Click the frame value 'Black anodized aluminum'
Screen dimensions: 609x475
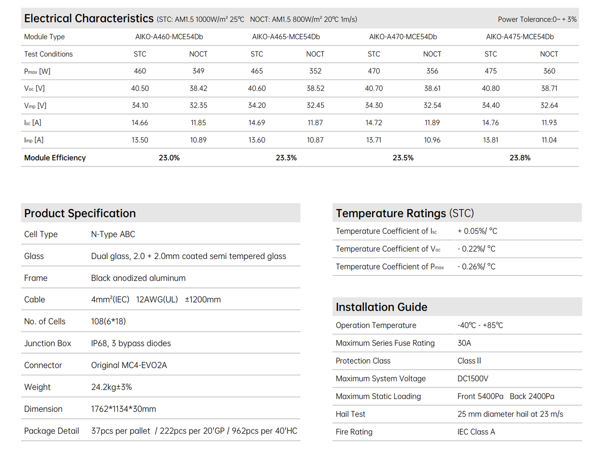click(138, 278)
